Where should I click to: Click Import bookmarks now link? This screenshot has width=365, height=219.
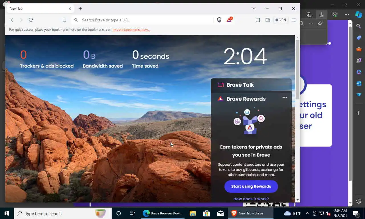point(131,30)
